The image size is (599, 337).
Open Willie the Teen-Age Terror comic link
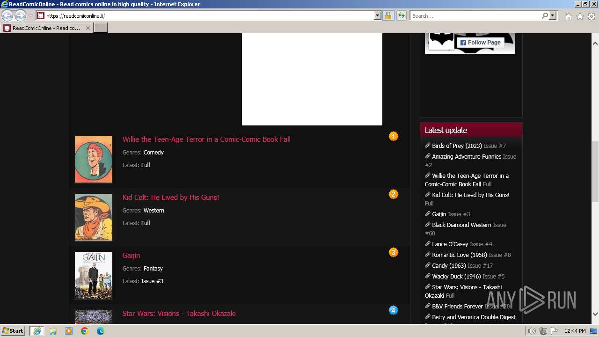(206, 139)
